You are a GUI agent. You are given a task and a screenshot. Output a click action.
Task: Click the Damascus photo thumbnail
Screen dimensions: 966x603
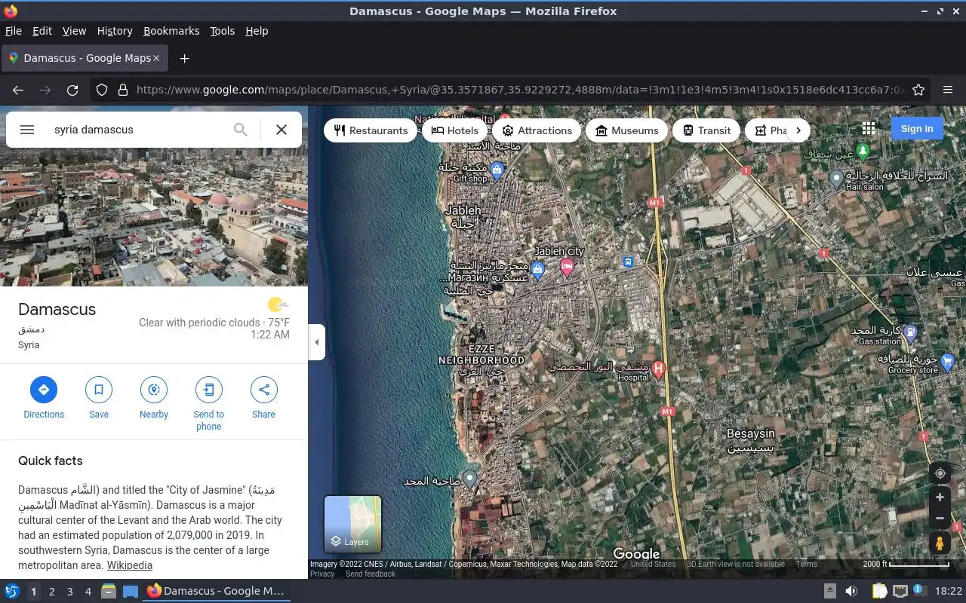pos(154,217)
